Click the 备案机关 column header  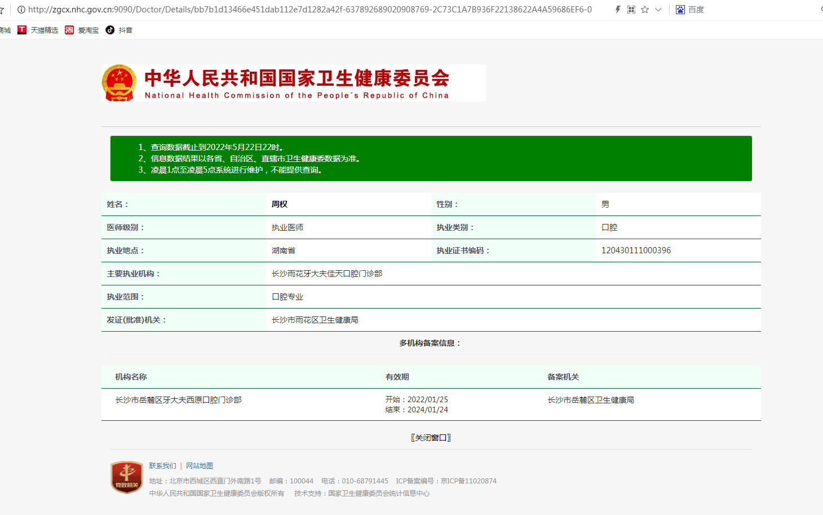tap(563, 377)
